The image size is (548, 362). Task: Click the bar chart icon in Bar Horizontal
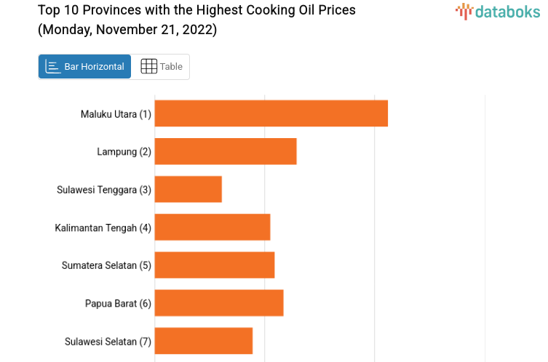[x=53, y=67]
